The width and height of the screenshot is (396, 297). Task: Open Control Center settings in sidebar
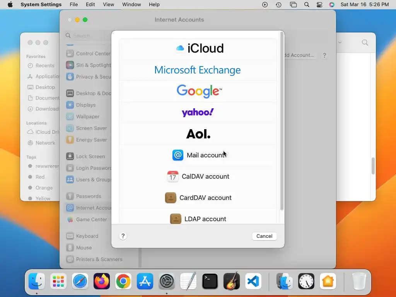89,53
